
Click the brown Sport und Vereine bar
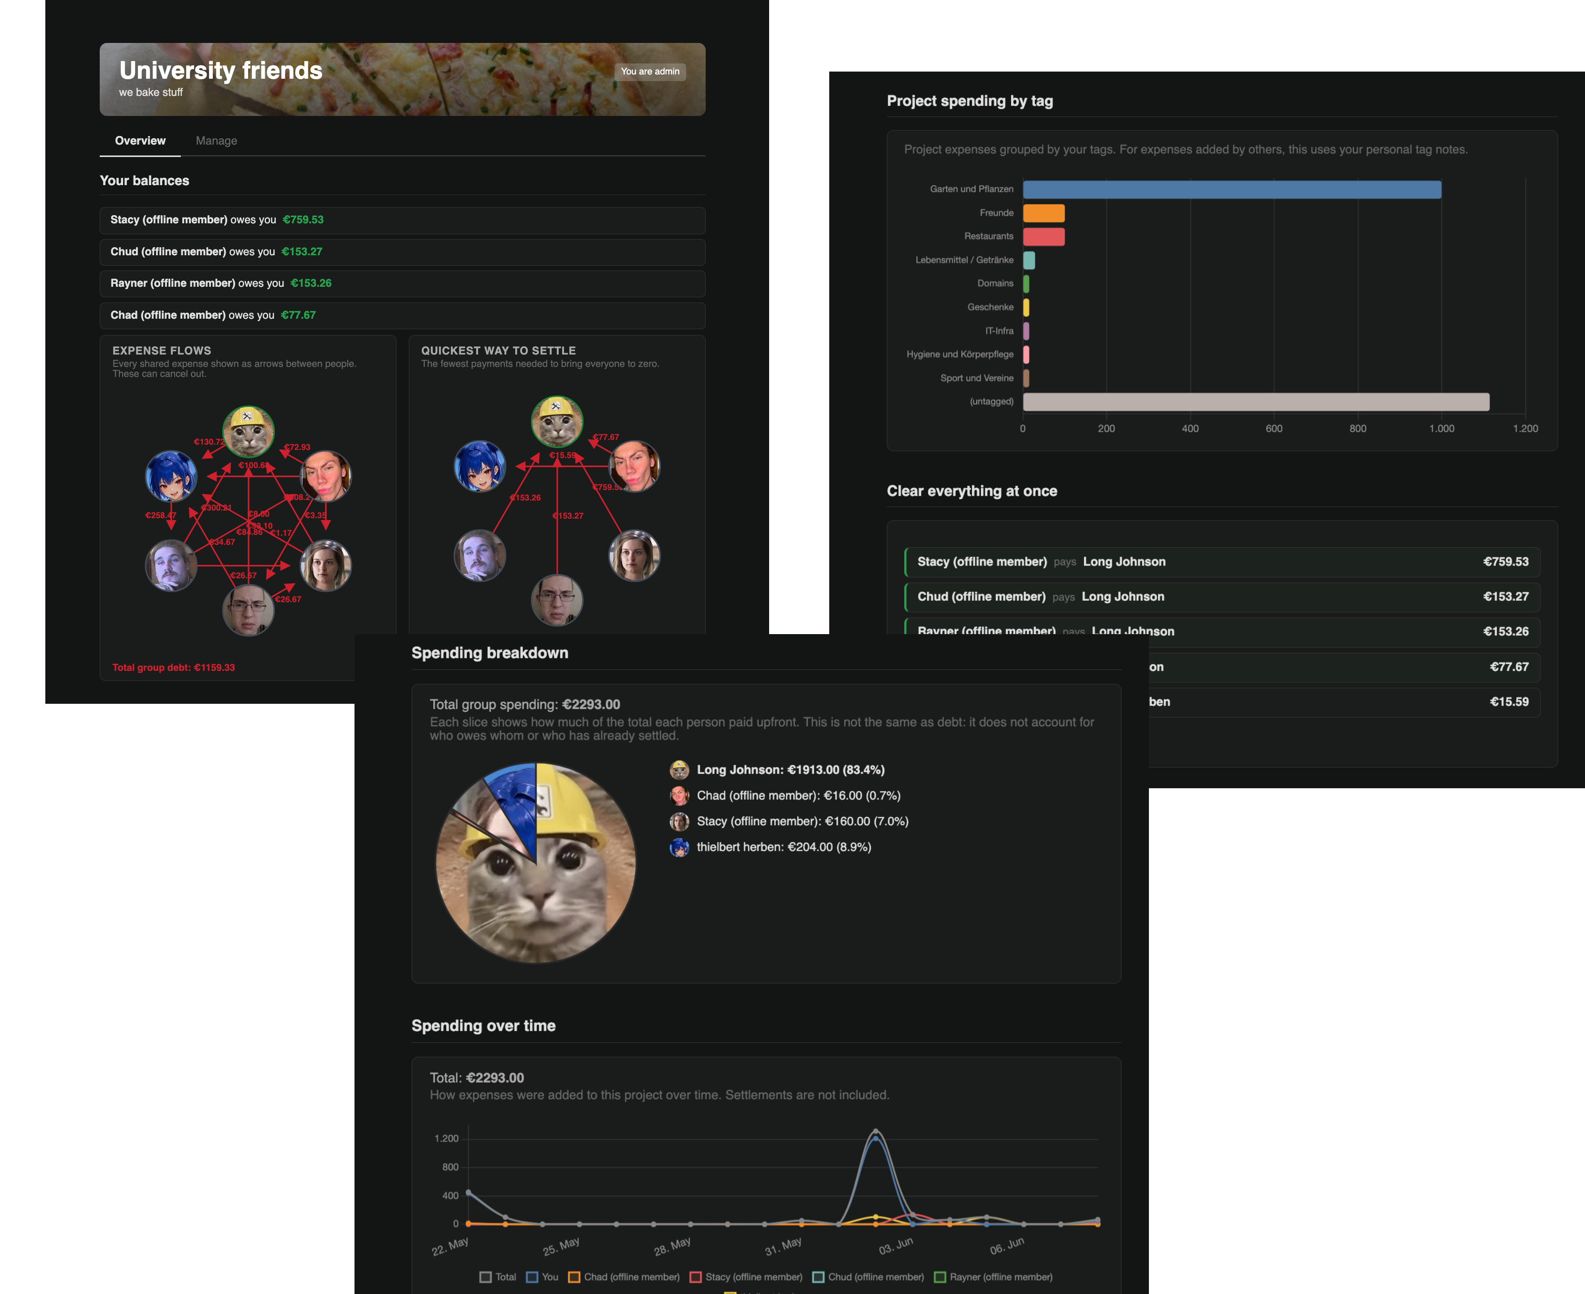click(x=1026, y=378)
